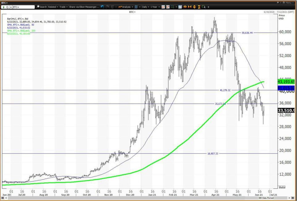
Task: Click the horizontal compress arrows icon
Action: tap(189, 7)
